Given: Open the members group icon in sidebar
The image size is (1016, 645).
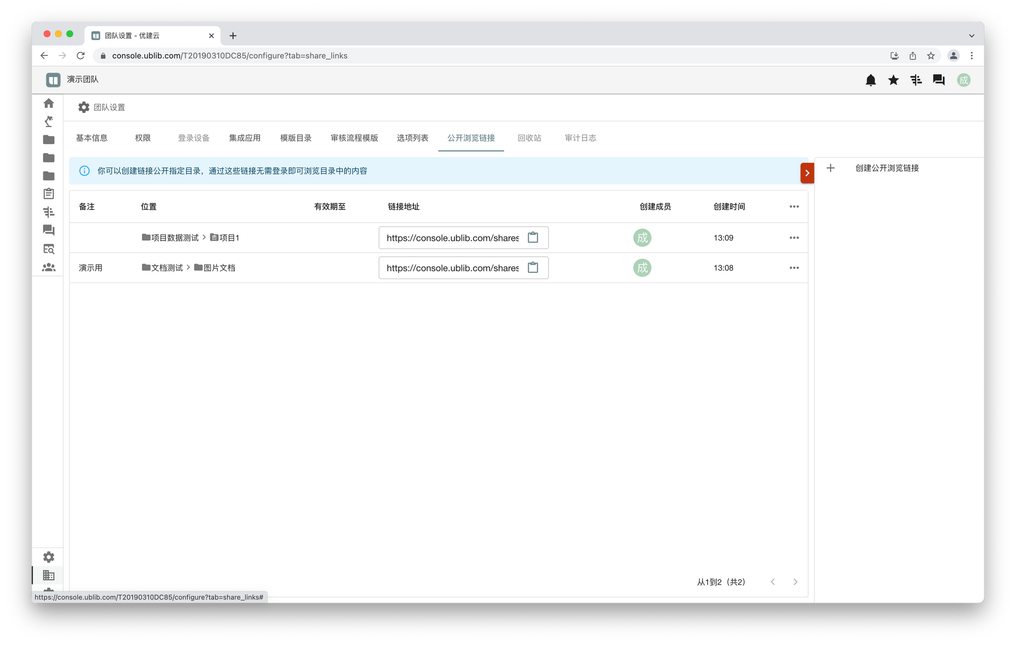Looking at the screenshot, I should (x=49, y=267).
